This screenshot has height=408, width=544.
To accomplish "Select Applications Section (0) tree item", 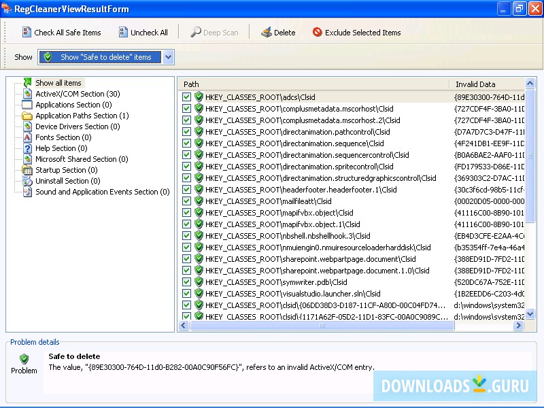I will [73, 105].
